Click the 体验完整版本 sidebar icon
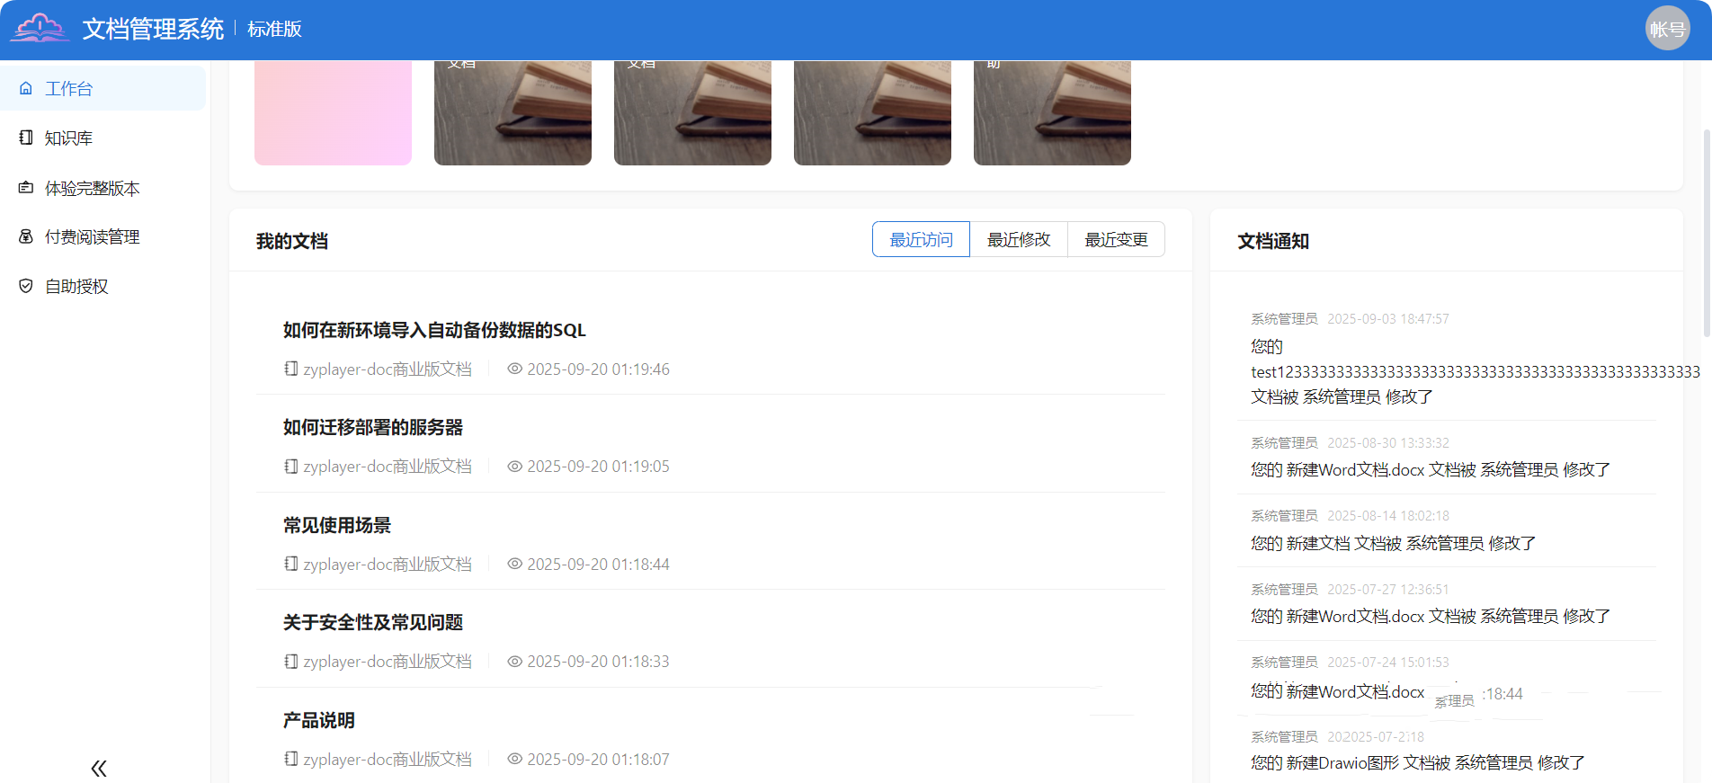Viewport: 1712px width, 783px height. 26,188
